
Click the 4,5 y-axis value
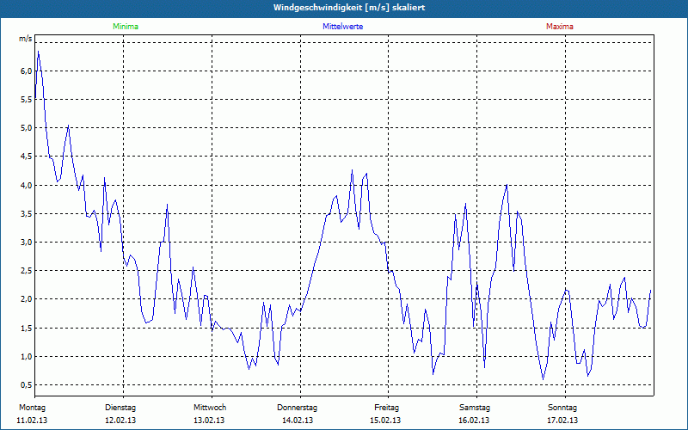click(27, 157)
